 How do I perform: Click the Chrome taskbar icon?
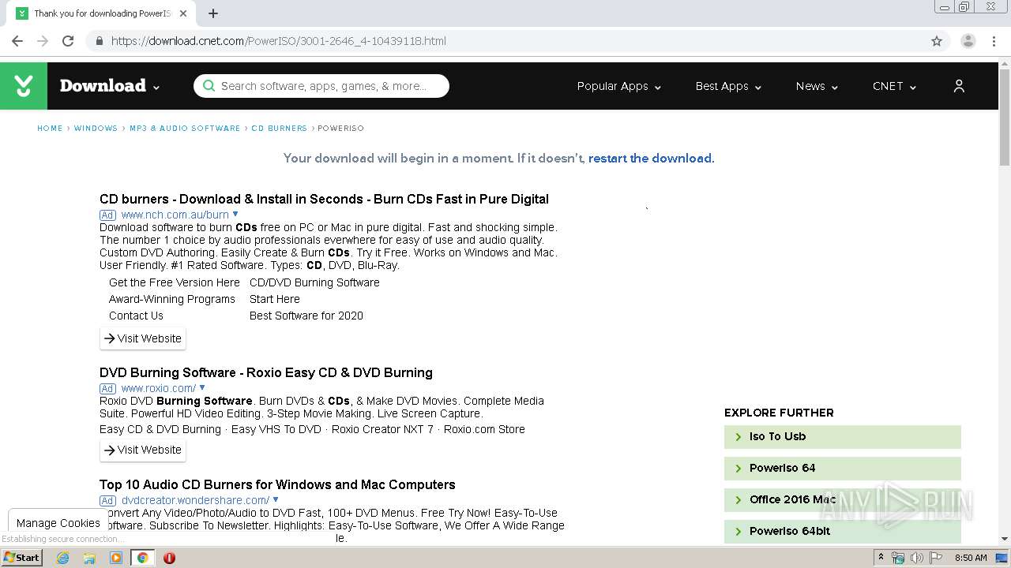pyautogui.click(x=143, y=558)
